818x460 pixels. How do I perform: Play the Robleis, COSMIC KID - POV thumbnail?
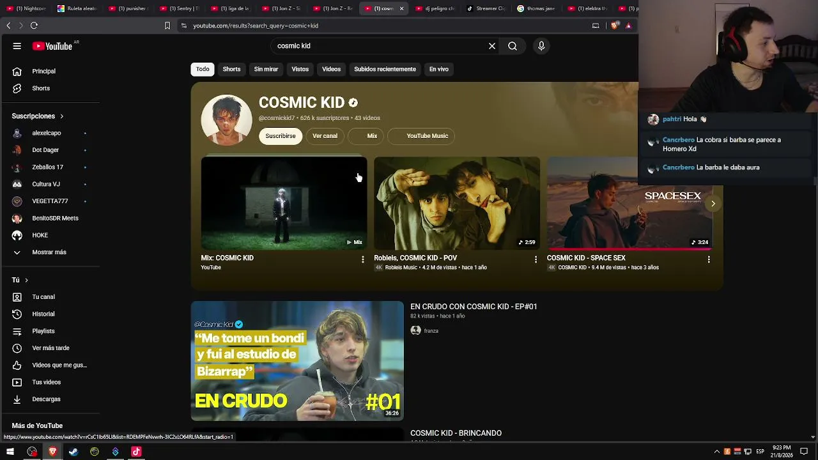457,203
